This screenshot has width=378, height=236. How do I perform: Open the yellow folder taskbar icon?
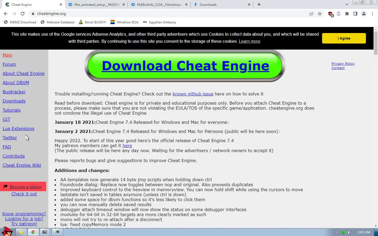tap(21, 232)
